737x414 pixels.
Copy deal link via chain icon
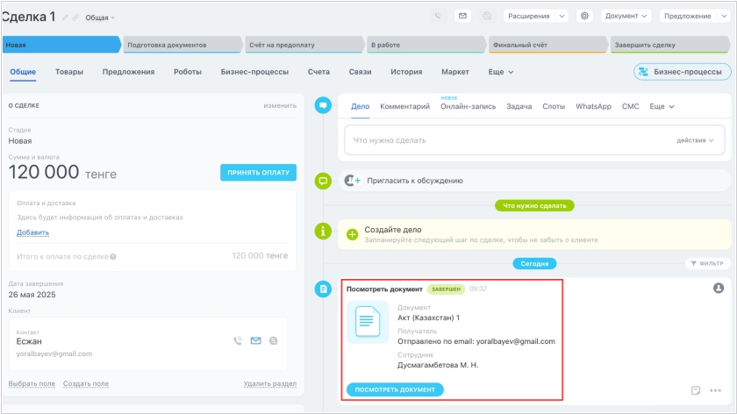pos(75,18)
